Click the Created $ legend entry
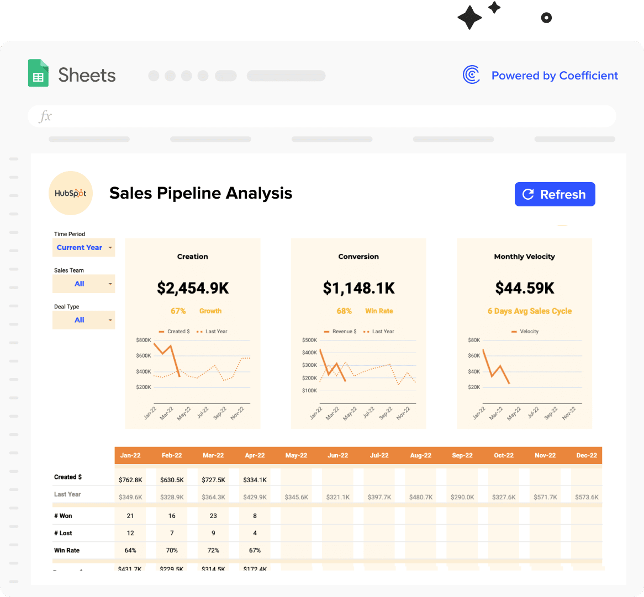Viewport: 644px width, 597px height. [174, 332]
